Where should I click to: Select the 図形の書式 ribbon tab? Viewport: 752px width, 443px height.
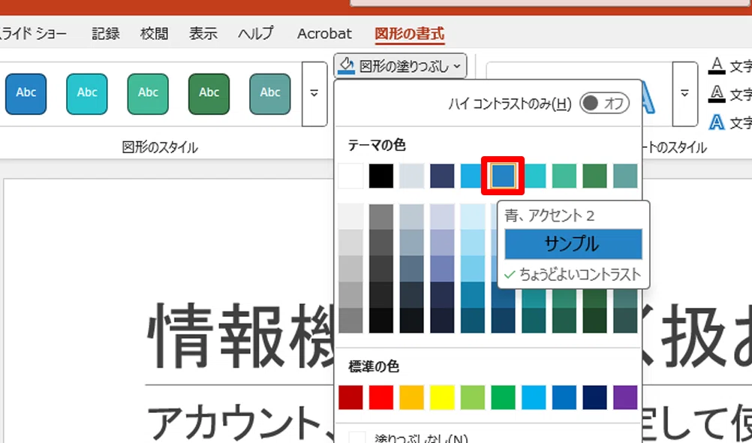[x=410, y=34]
